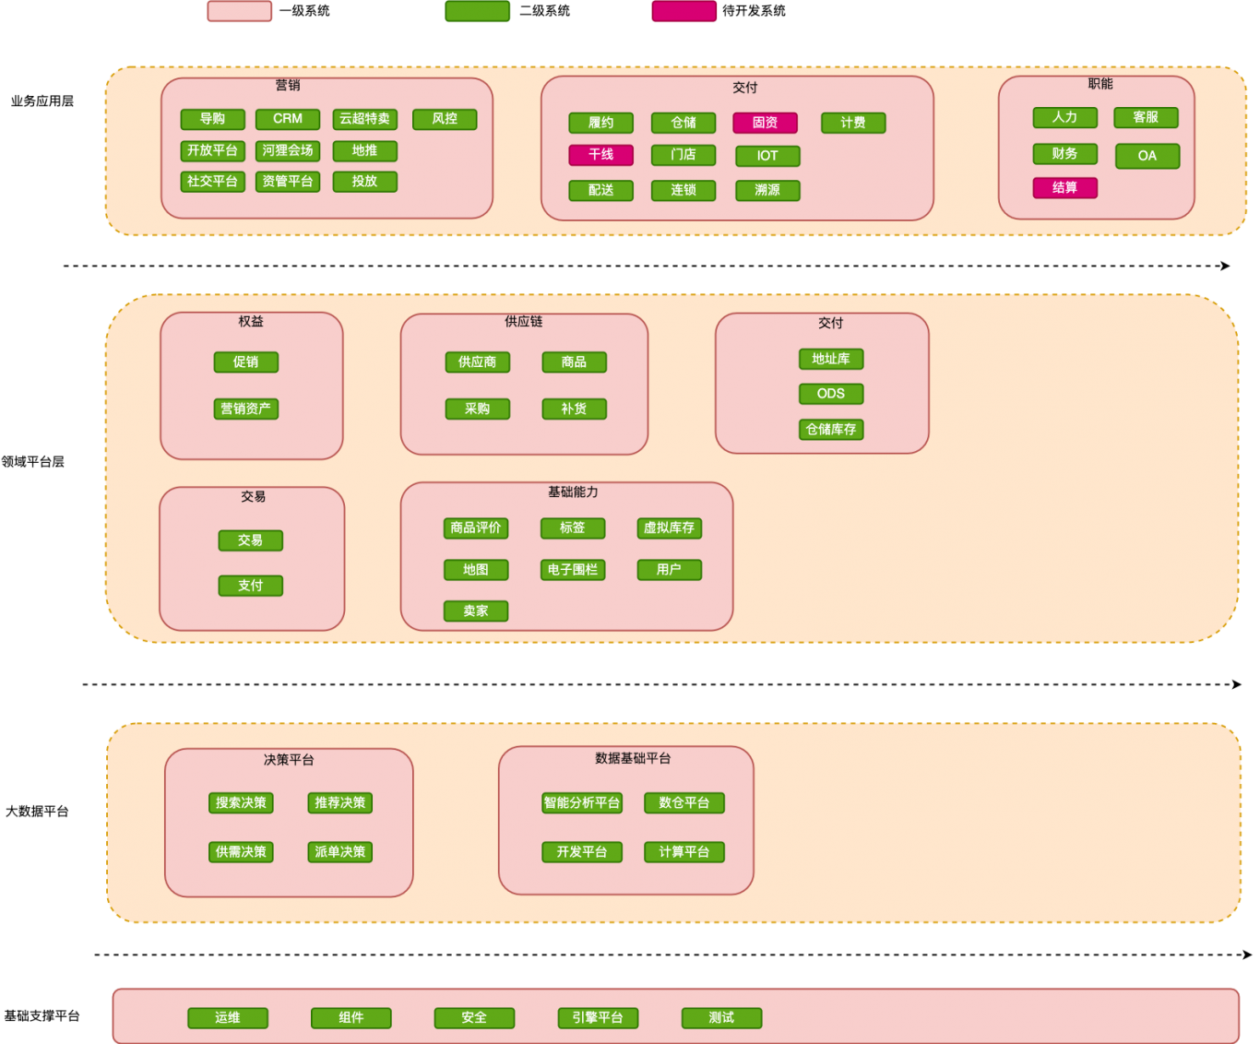
Task: Select the 河狸会场 box
Action: [288, 150]
